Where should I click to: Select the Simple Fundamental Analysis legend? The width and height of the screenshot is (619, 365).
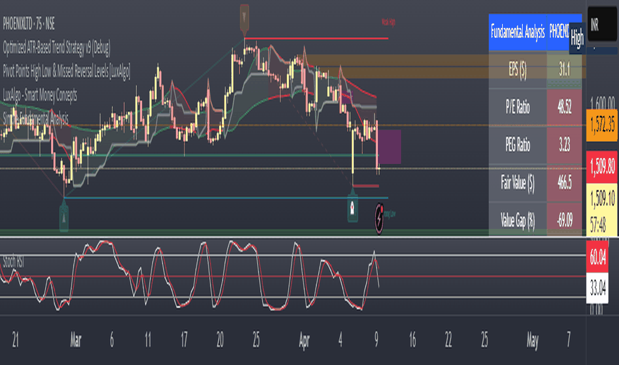(x=35, y=118)
